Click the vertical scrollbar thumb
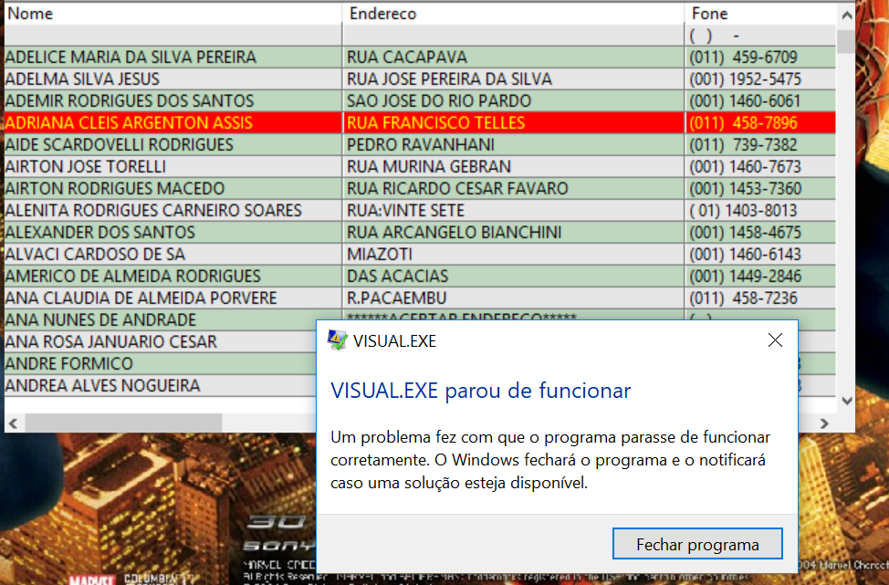This screenshot has height=585, width=889. tap(846, 41)
